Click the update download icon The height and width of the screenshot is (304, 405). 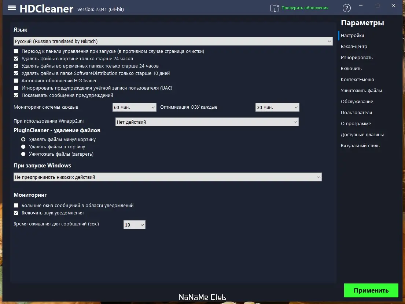(275, 8)
